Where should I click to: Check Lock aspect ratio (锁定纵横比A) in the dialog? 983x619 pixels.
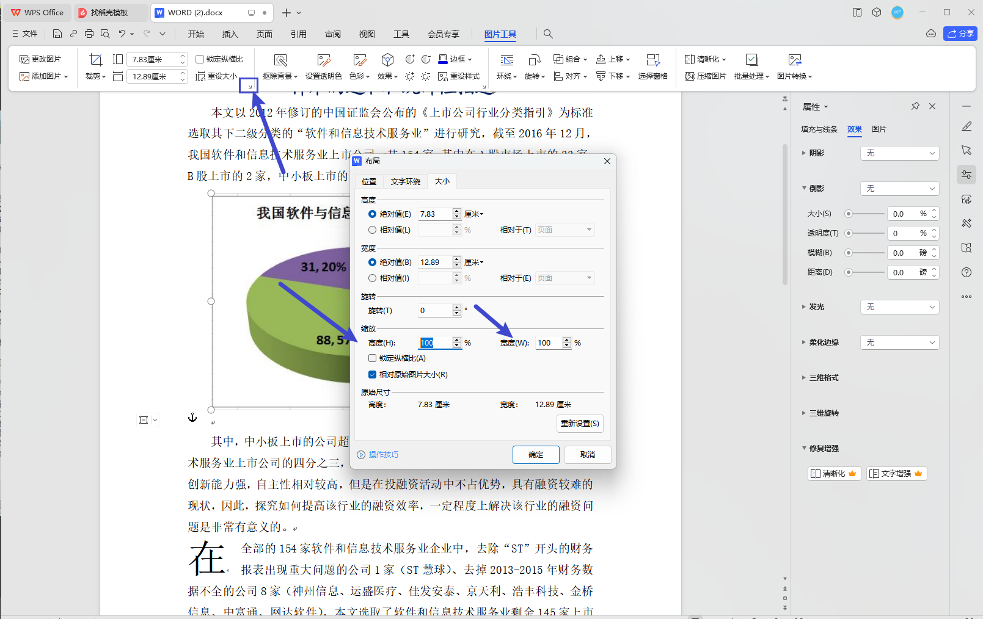pos(372,358)
